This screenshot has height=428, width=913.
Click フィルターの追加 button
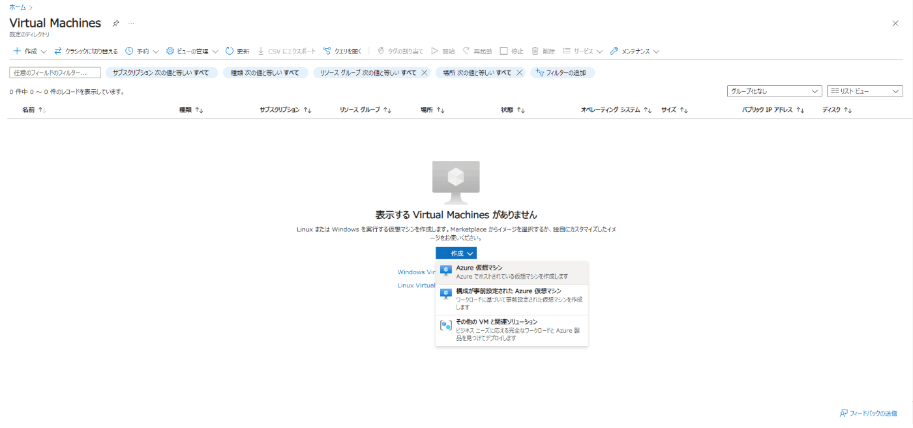[x=562, y=73]
